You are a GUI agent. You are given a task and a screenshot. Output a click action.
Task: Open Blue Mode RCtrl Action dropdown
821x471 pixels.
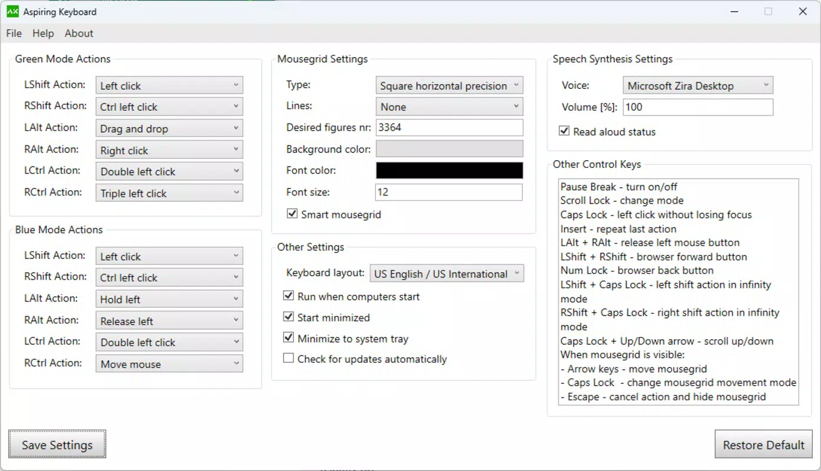pos(169,364)
